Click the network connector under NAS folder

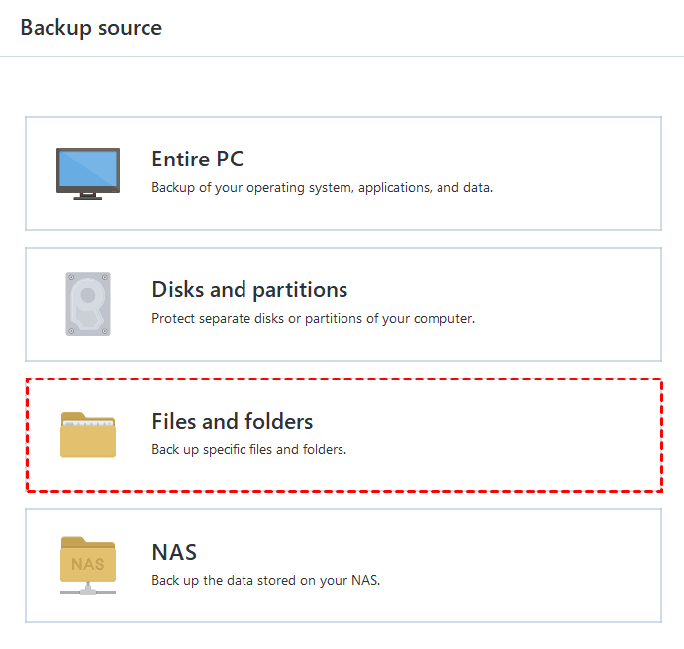pyautogui.click(x=88, y=589)
